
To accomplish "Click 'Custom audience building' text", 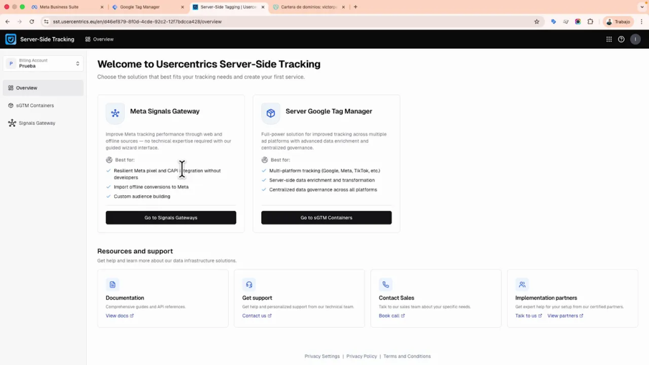I will (x=142, y=196).
